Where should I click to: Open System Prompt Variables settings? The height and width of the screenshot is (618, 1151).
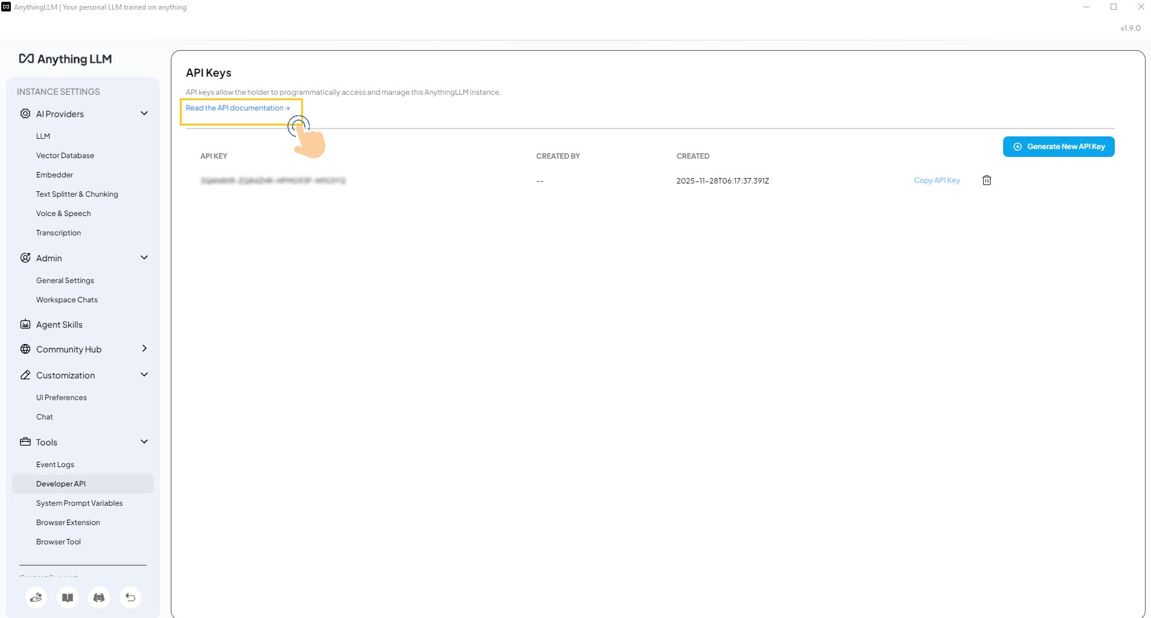click(x=79, y=503)
